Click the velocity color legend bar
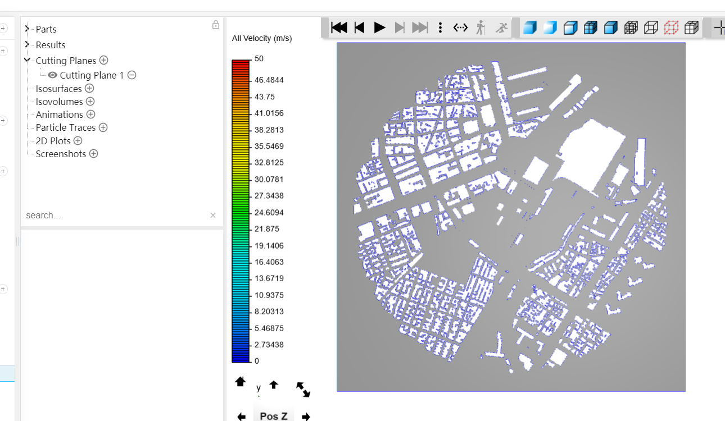725x421 pixels. click(x=240, y=210)
